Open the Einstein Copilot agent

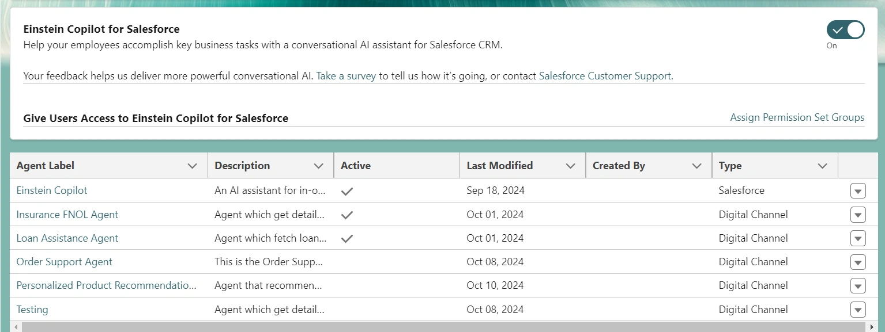coord(51,190)
